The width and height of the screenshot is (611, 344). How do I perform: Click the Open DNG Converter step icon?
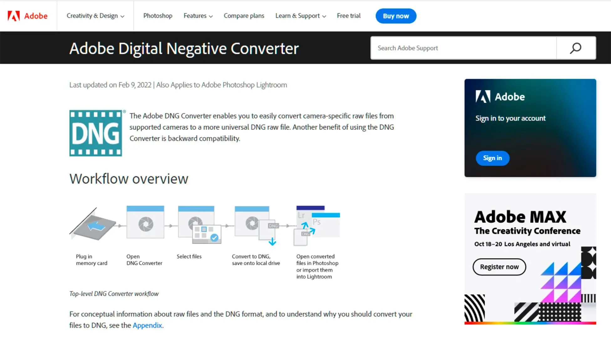[145, 225]
